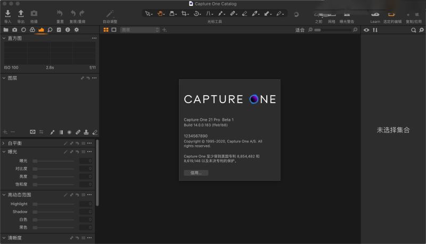This screenshot has width=426, height=244.
Task: Expand the White Balance (白平衡) panel
Action: (x=4, y=144)
